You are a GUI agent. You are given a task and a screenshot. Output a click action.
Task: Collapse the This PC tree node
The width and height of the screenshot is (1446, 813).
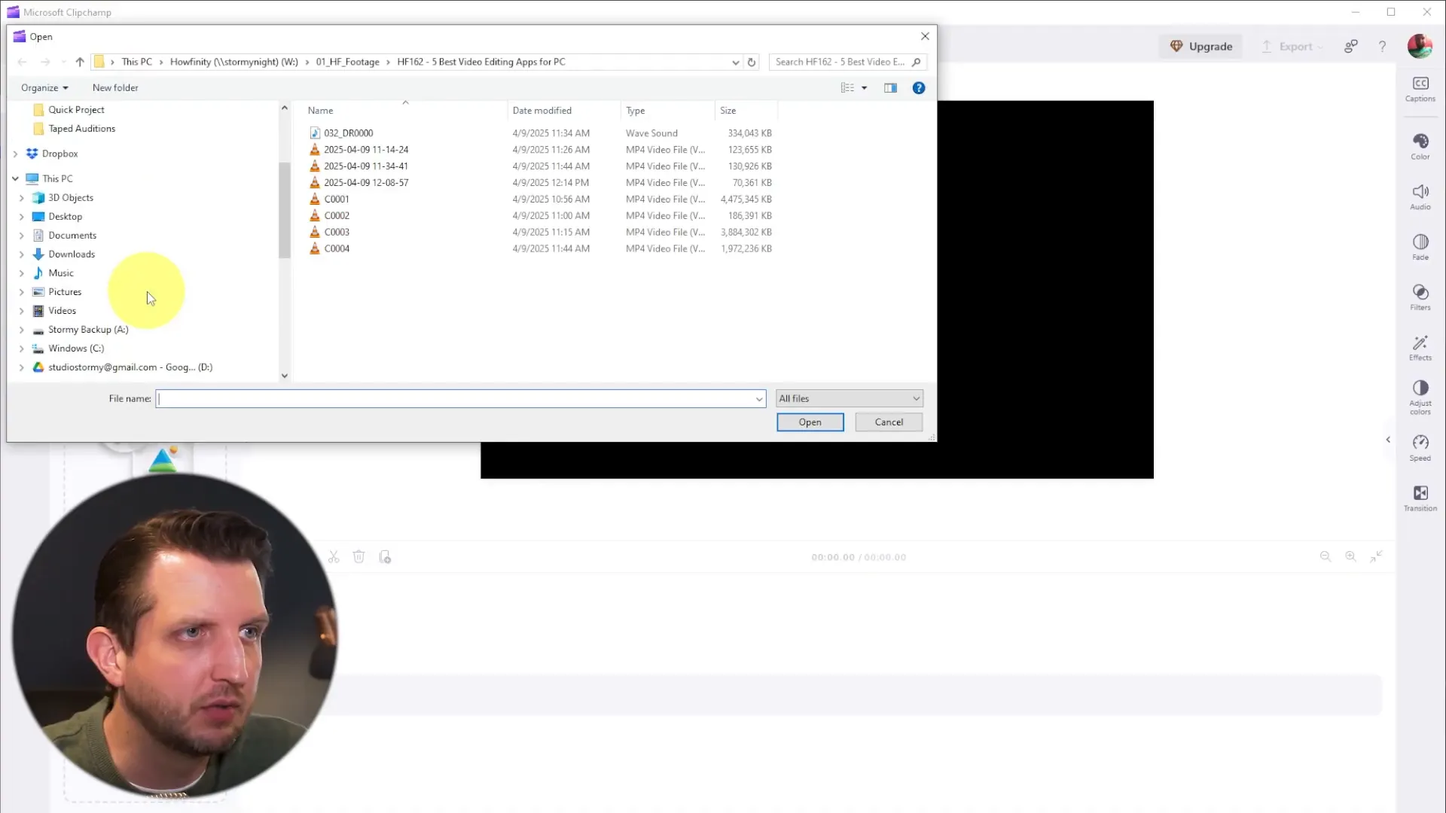pyautogui.click(x=16, y=179)
